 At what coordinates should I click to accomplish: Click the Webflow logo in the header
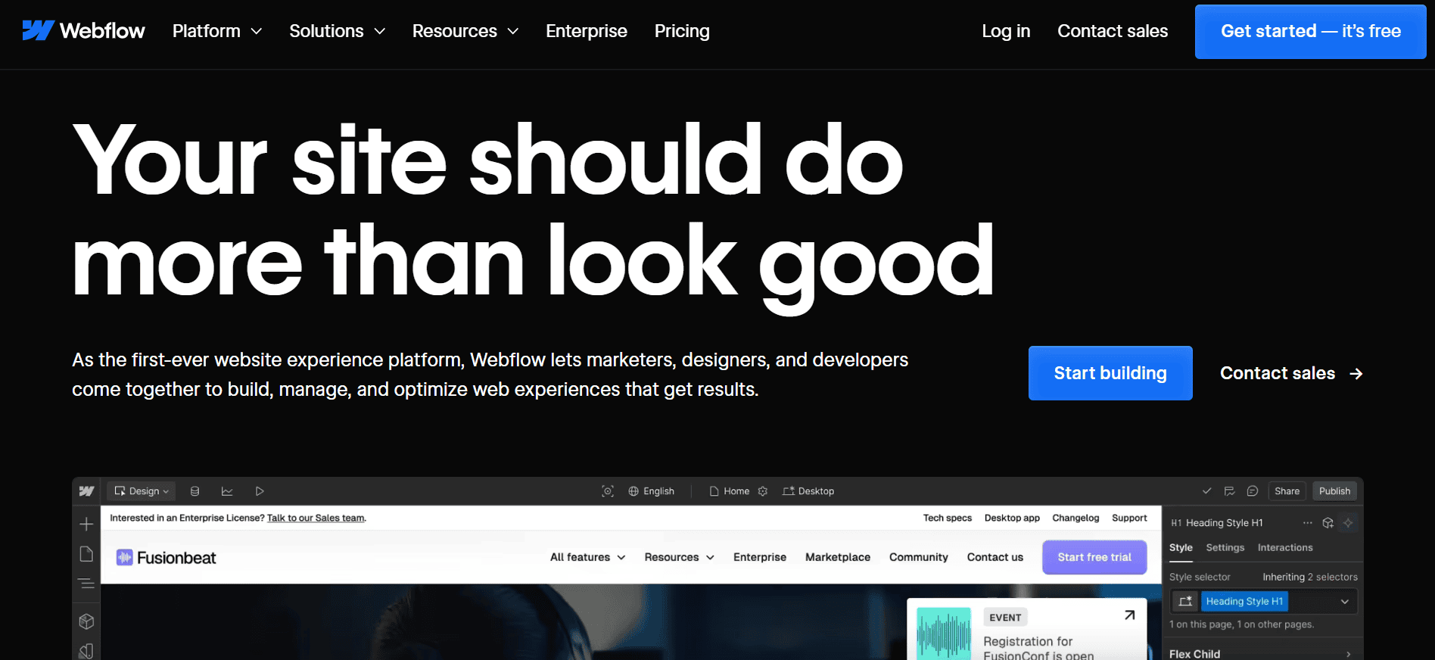[x=83, y=31]
